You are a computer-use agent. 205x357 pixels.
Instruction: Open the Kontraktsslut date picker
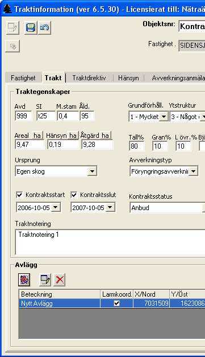tap(110, 207)
